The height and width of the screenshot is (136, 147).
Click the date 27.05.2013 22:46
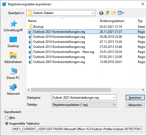coord(111,47)
